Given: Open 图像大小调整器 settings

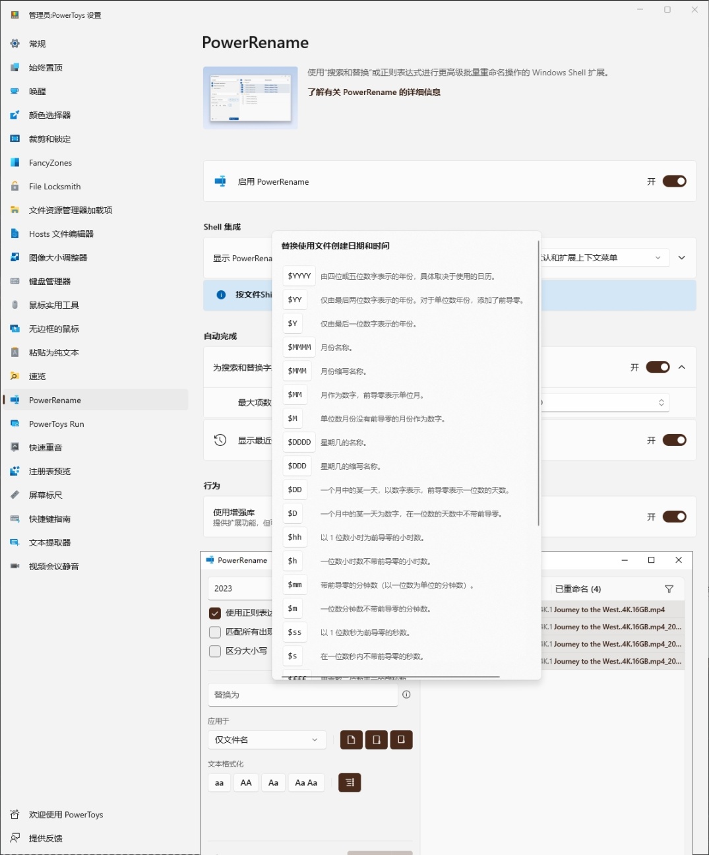Looking at the screenshot, I should pos(95,257).
